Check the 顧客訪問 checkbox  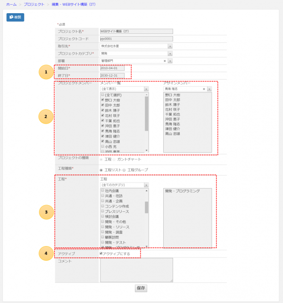(103, 237)
